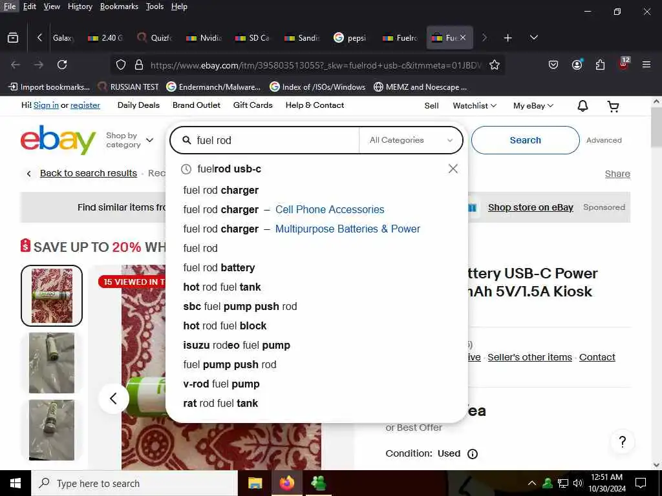
Task: Switch to the Nvidia tab
Action: coord(204,38)
